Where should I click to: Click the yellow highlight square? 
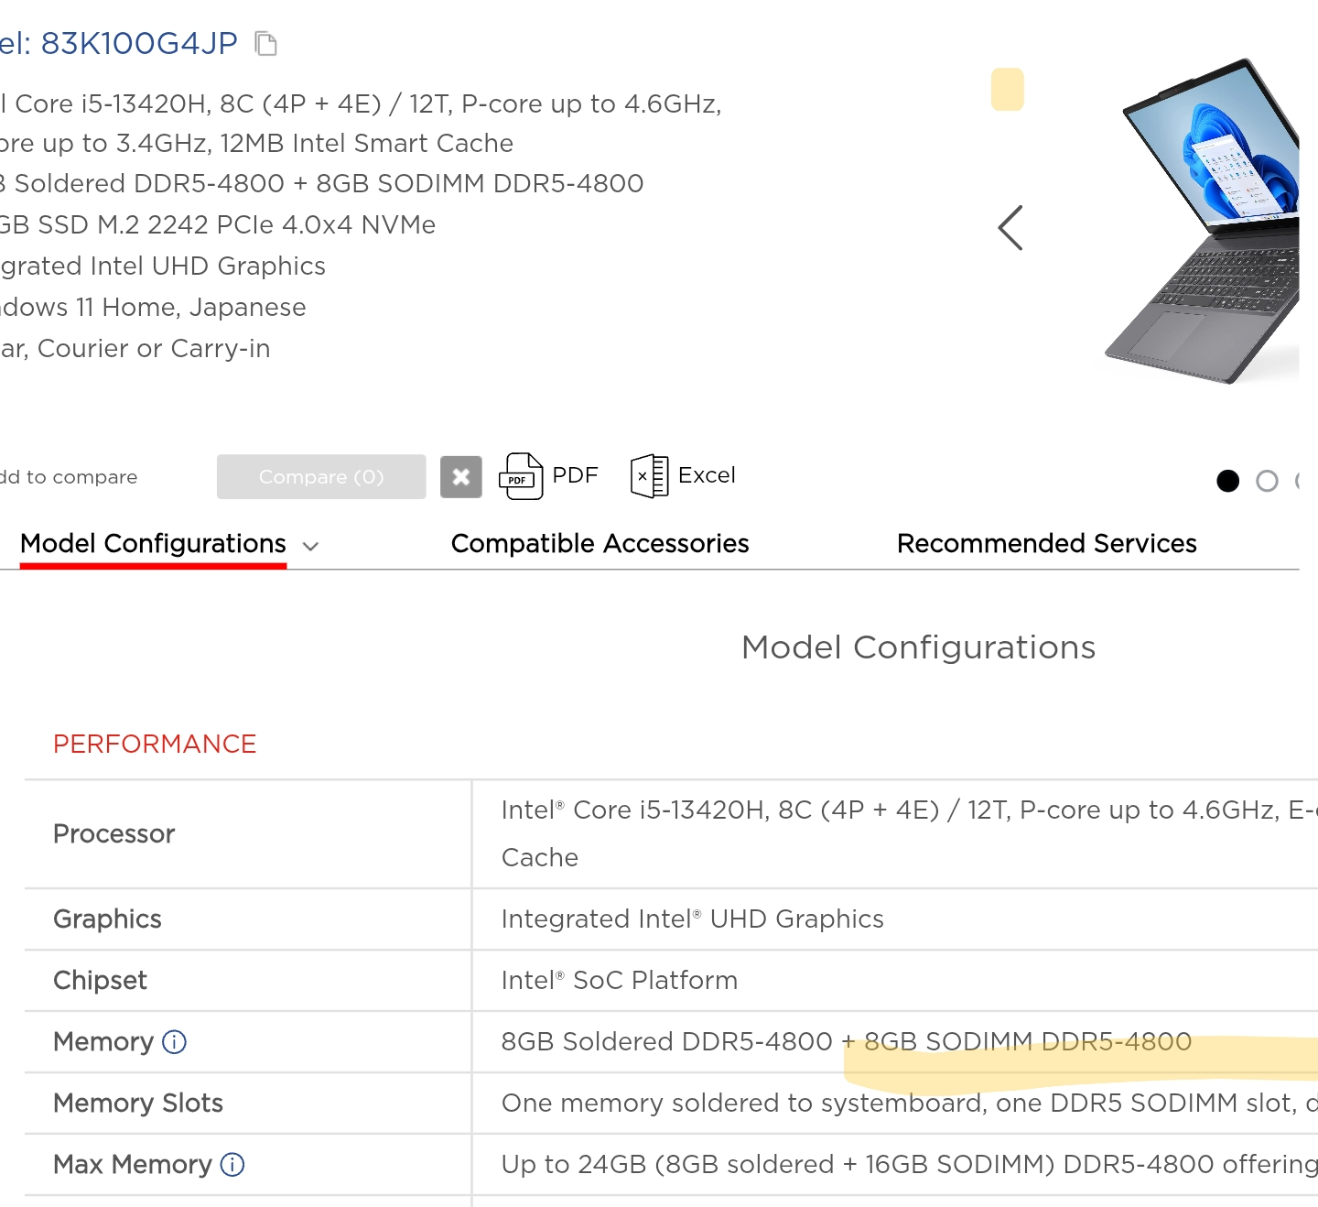pyautogui.click(x=1008, y=90)
